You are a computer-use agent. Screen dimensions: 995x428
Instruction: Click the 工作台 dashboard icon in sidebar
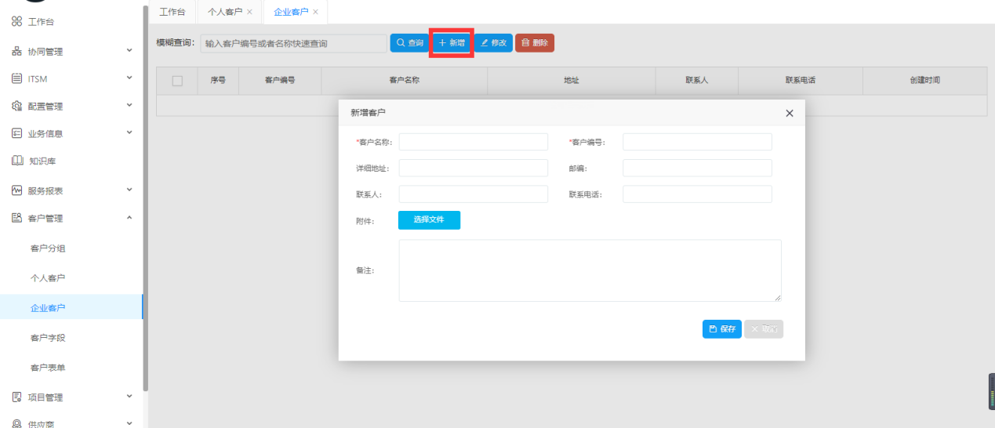(16, 22)
